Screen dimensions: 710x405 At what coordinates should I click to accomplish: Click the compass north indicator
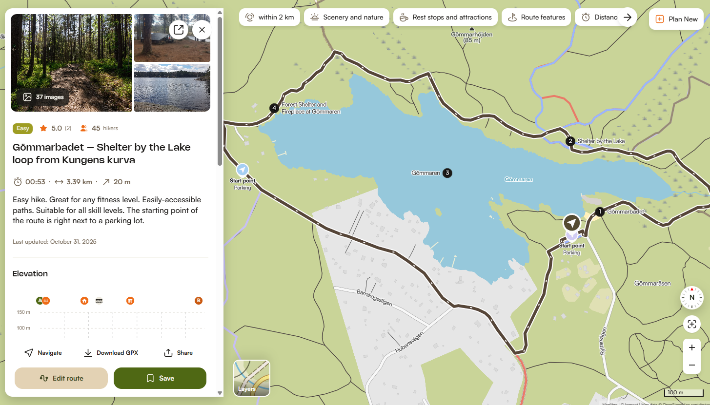[x=691, y=297]
